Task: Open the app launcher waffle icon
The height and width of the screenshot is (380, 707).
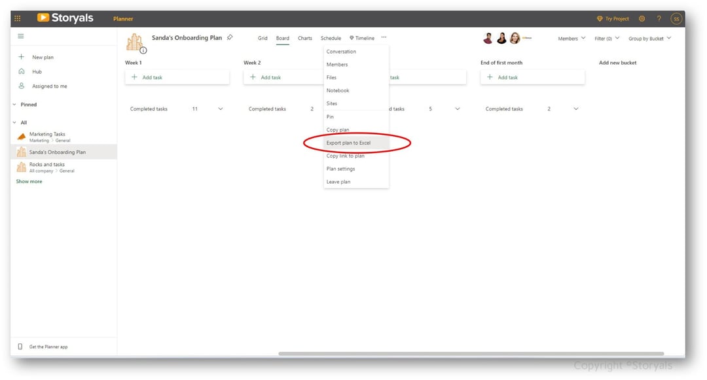Action: pos(18,18)
